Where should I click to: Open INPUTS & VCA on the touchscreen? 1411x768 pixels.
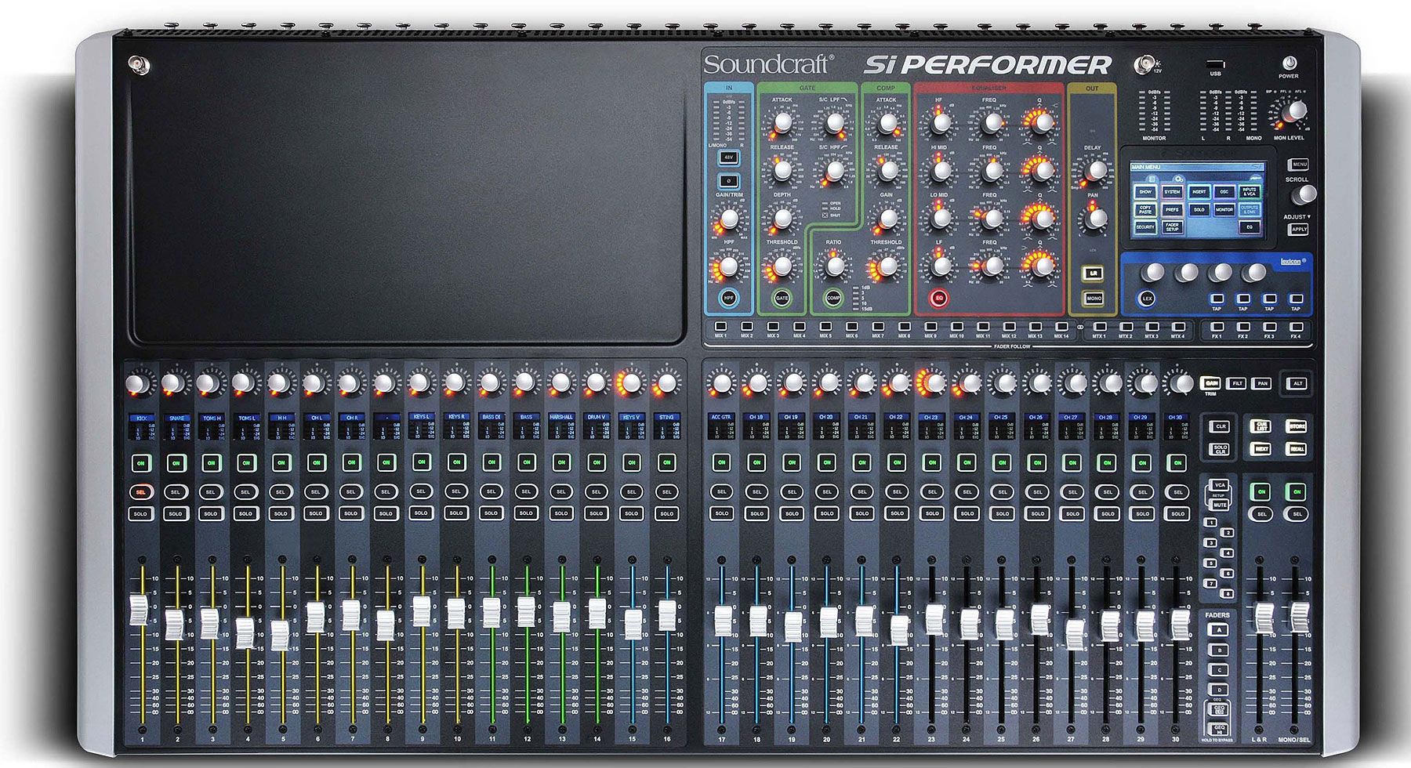pyautogui.click(x=1250, y=191)
